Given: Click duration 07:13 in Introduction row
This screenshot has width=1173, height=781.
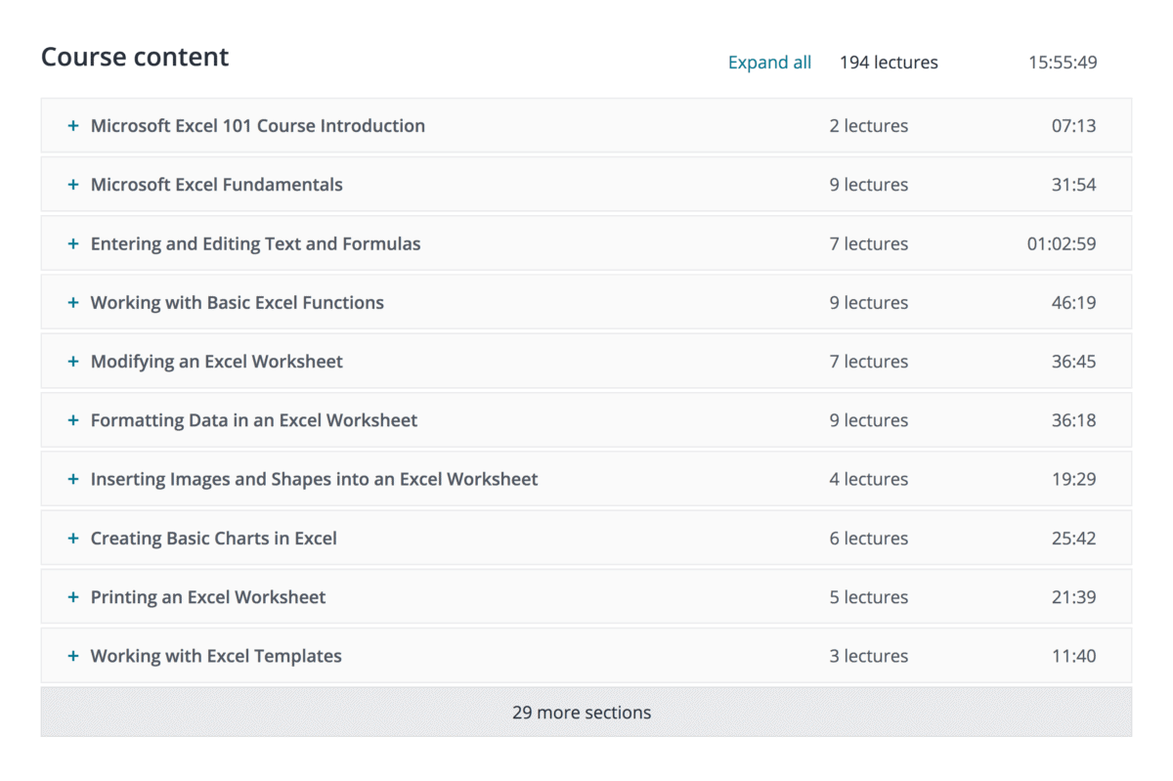Looking at the screenshot, I should 1074,126.
